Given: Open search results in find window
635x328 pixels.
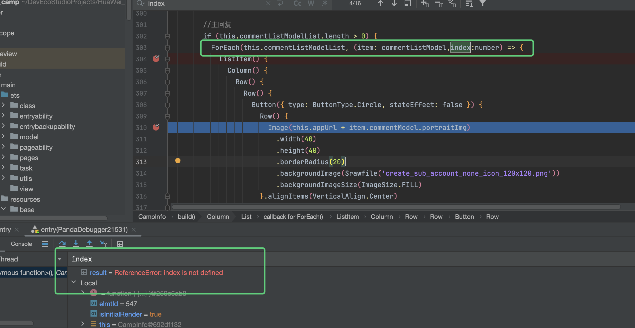Looking at the screenshot, I should [x=408, y=3].
